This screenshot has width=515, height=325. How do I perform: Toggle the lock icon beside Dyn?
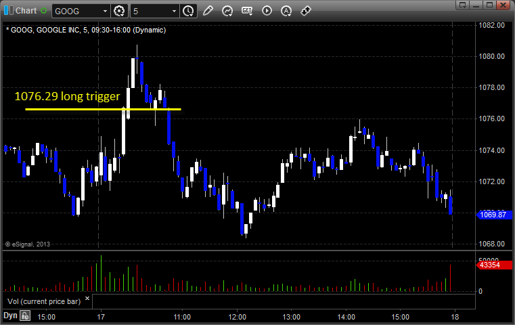[25, 316]
